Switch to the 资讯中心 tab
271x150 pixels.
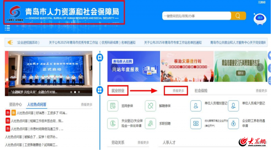(x=16, y=105)
